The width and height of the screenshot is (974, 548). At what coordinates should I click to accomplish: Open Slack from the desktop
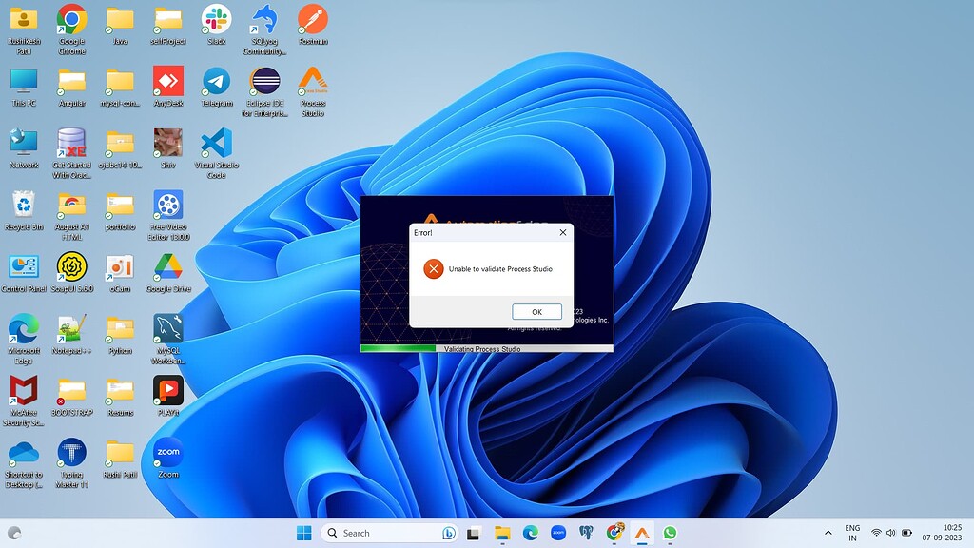pos(217,21)
